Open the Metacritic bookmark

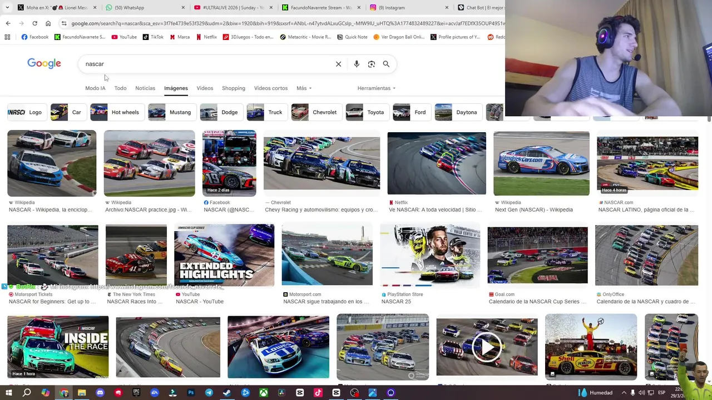pyautogui.click(x=305, y=37)
